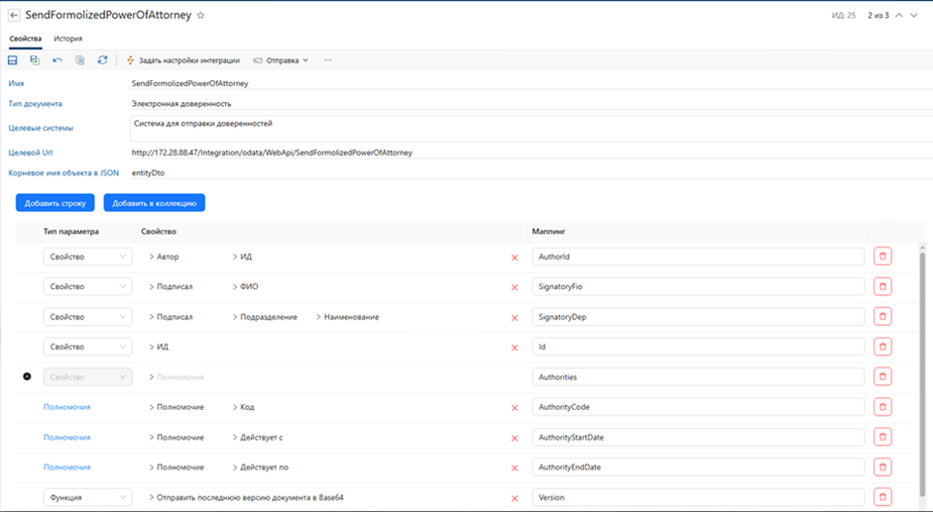The image size is (933, 512).
Task: Click the undo arrow icon in the toolbar
Action: pos(58,60)
